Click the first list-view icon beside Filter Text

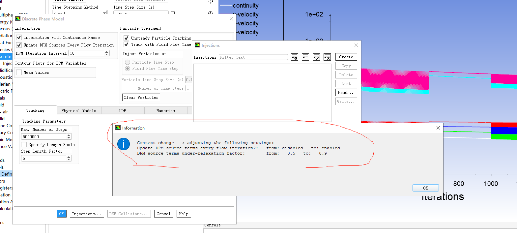(x=295, y=57)
